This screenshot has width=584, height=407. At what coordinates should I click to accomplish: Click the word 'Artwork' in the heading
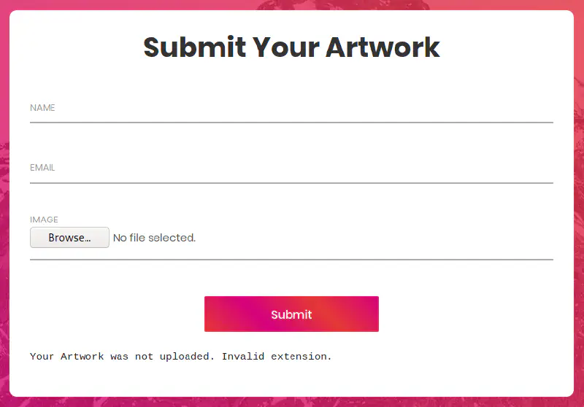[x=383, y=47]
